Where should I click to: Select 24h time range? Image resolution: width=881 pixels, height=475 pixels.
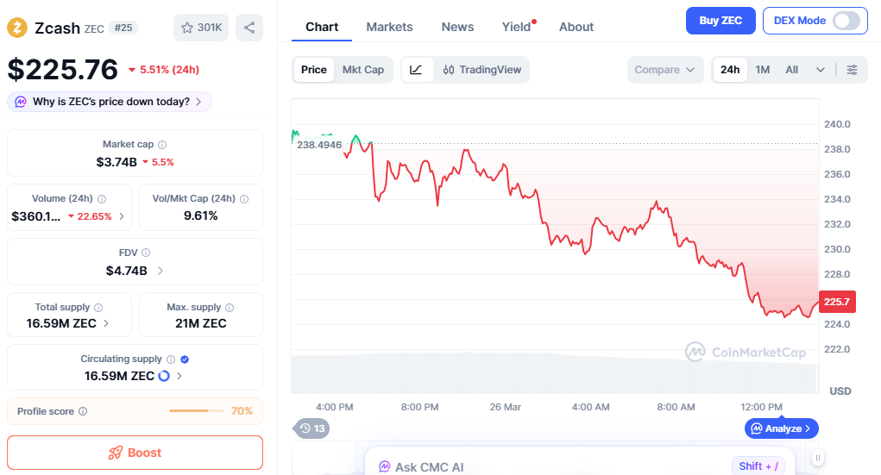(730, 70)
